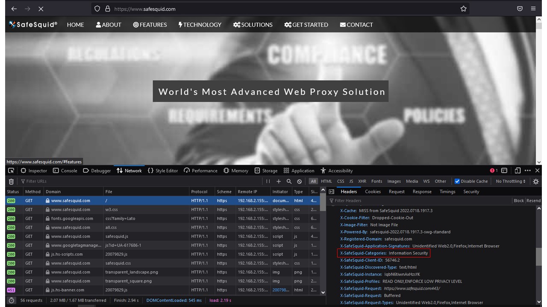The image size is (547, 307).
Task: Pause network recording
Action: (268, 181)
